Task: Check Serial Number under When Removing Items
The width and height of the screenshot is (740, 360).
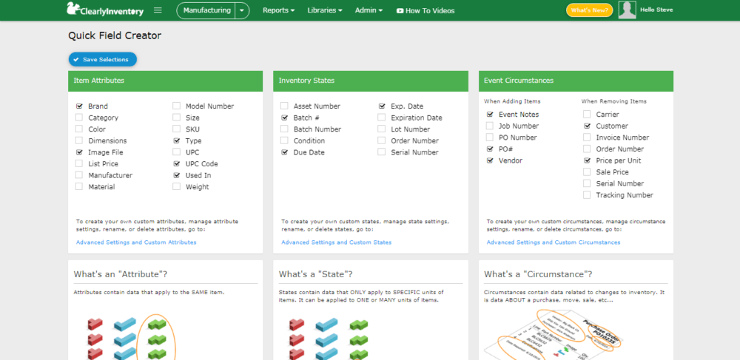Action: (587, 183)
